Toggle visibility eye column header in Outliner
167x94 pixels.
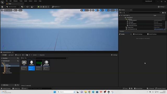pyautogui.click(x=120, y=15)
